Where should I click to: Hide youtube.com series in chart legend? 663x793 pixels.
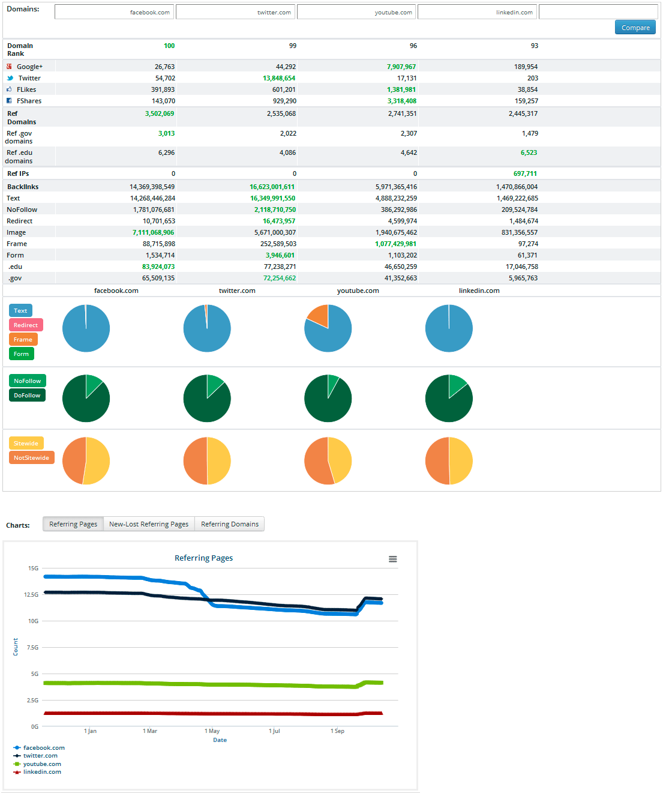tap(41, 764)
